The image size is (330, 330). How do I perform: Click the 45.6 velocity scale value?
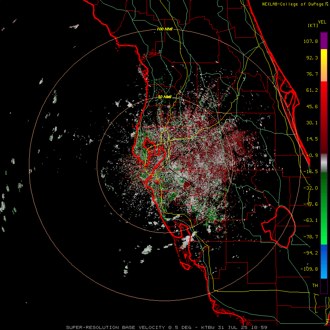312,106
